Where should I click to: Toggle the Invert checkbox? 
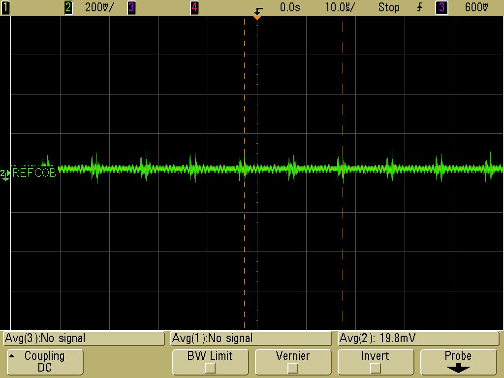(376, 368)
